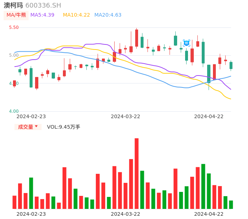This screenshot has height=219, width=248.
Task: Click the last green volume bar on the right
Action: point(231,205)
